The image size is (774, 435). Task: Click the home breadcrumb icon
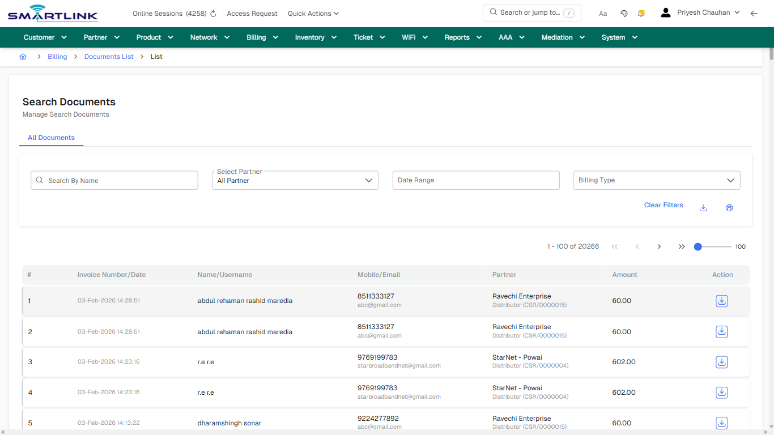(x=23, y=57)
